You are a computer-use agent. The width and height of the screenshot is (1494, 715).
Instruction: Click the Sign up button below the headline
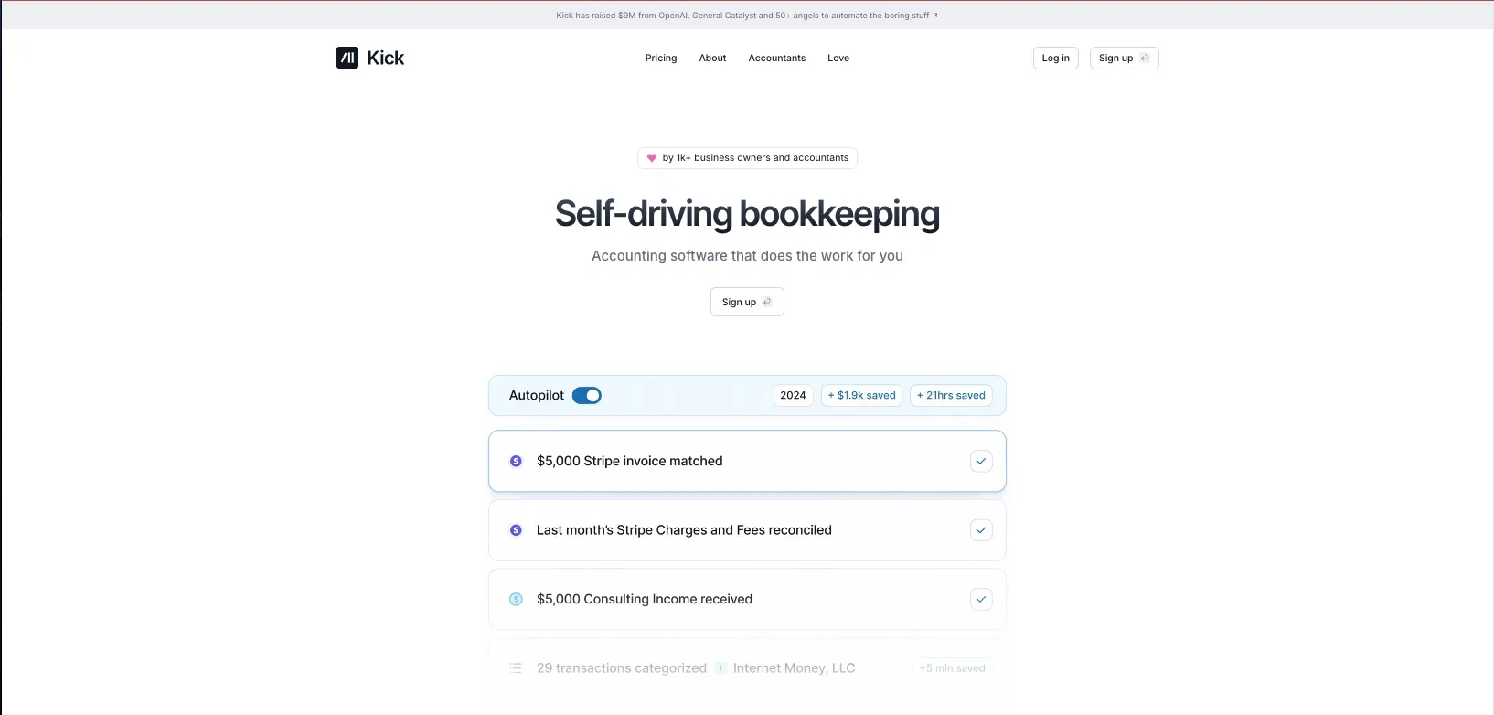click(746, 303)
